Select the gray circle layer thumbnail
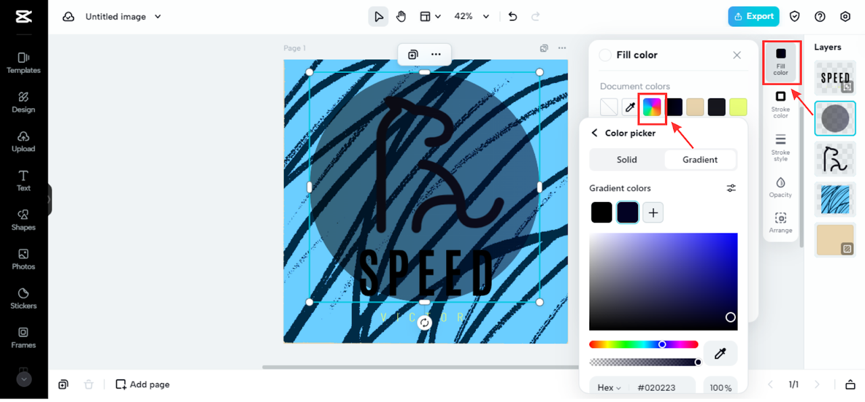This screenshot has width=865, height=402. tap(835, 118)
